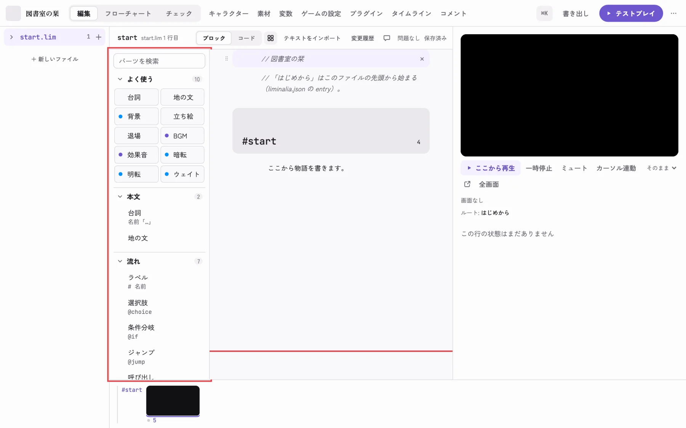The image size is (686, 428).
Task: Open ゲームの設定 in the top bar
Action: 321,13
